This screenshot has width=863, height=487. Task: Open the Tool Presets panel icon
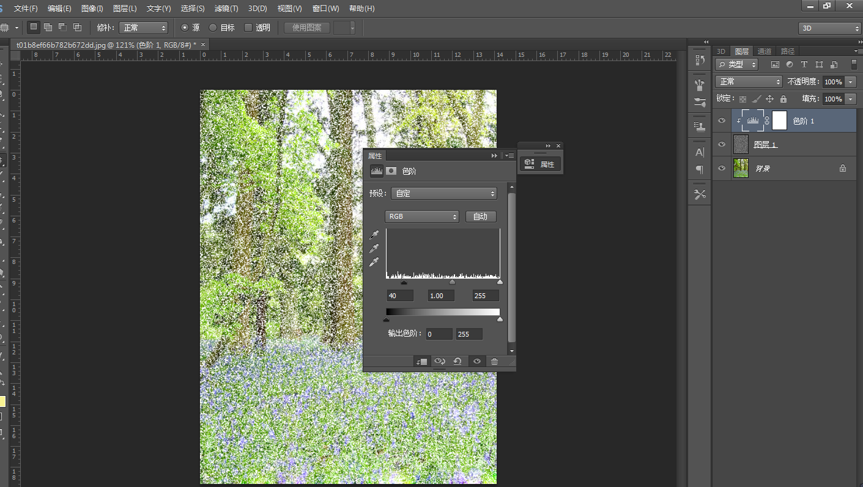pyautogui.click(x=700, y=194)
